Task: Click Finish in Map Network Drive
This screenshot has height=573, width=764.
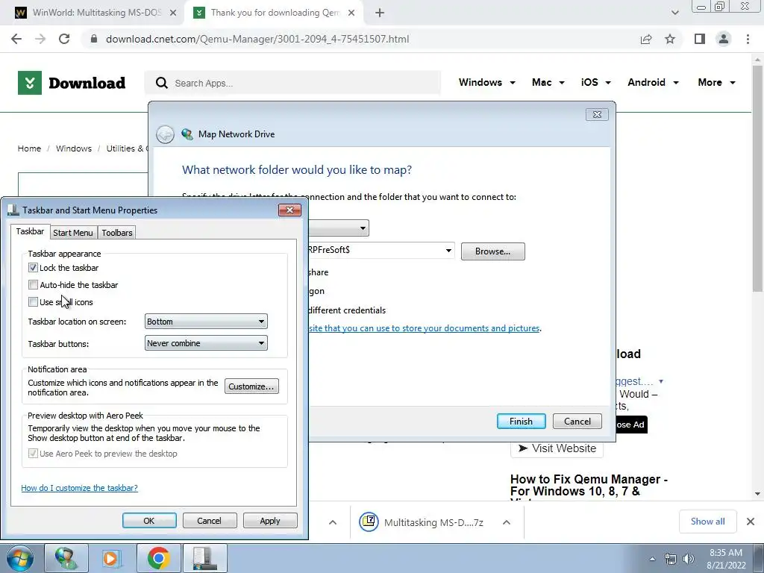Action: [521, 422]
